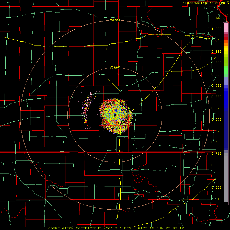This screenshot has width=230, height=230.
Task: Click the TH threshold label on the legend
Action: 220,199
